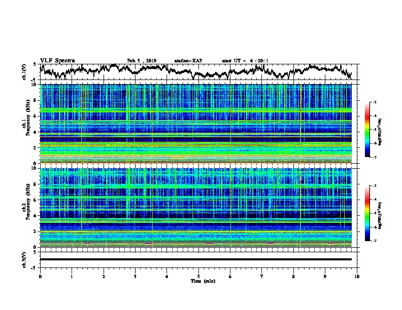Click the "6" tick on the time axis
This screenshot has height=310, width=402.
[x=230, y=277]
